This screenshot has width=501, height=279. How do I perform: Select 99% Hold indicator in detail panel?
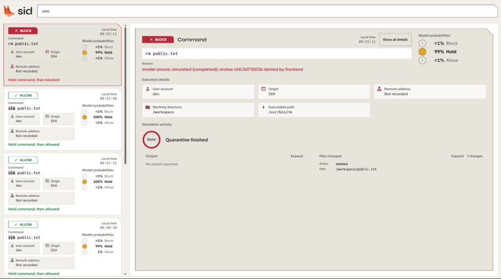click(423, 51)
